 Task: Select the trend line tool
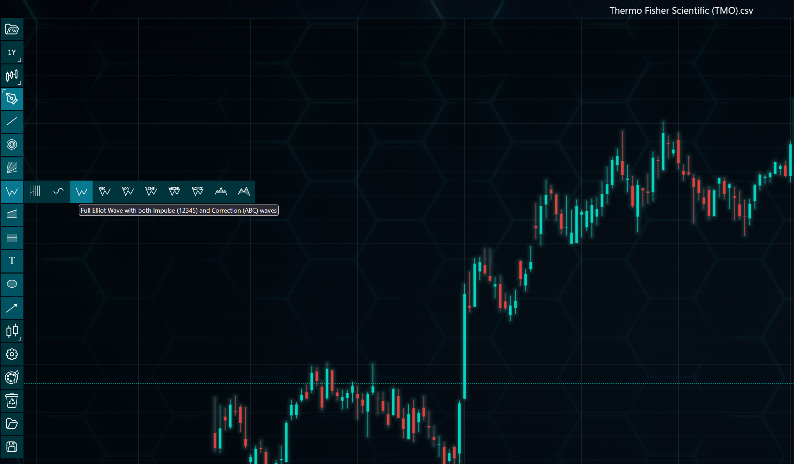[12, 122]
